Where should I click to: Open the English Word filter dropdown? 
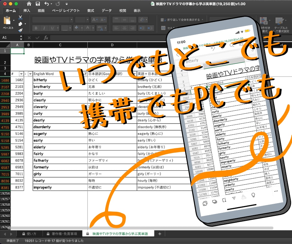(x=85, y=74)
